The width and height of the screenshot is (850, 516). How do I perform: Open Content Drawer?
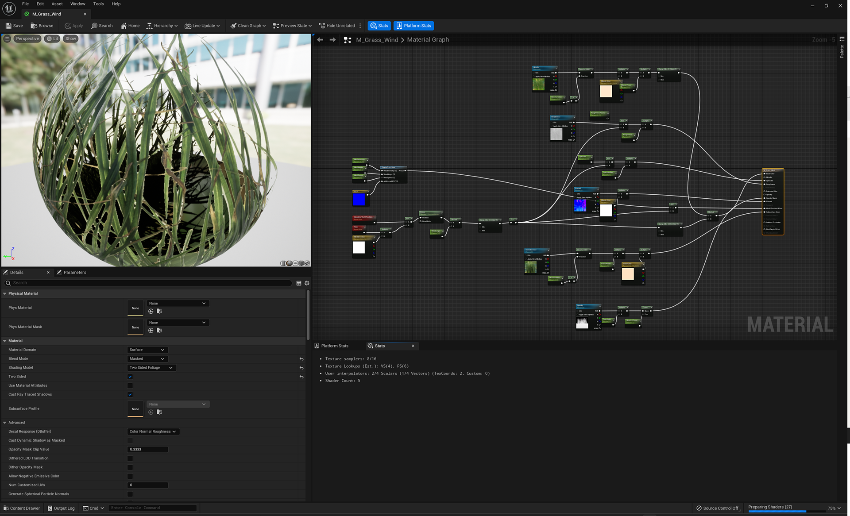(22, 508)
